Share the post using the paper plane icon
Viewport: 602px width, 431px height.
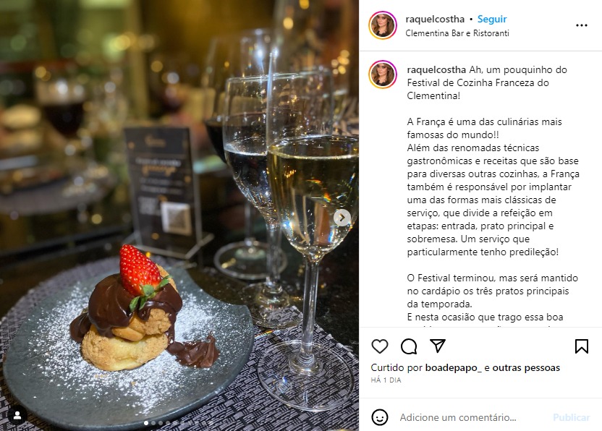pyautogui.click(x=438, y=346)
